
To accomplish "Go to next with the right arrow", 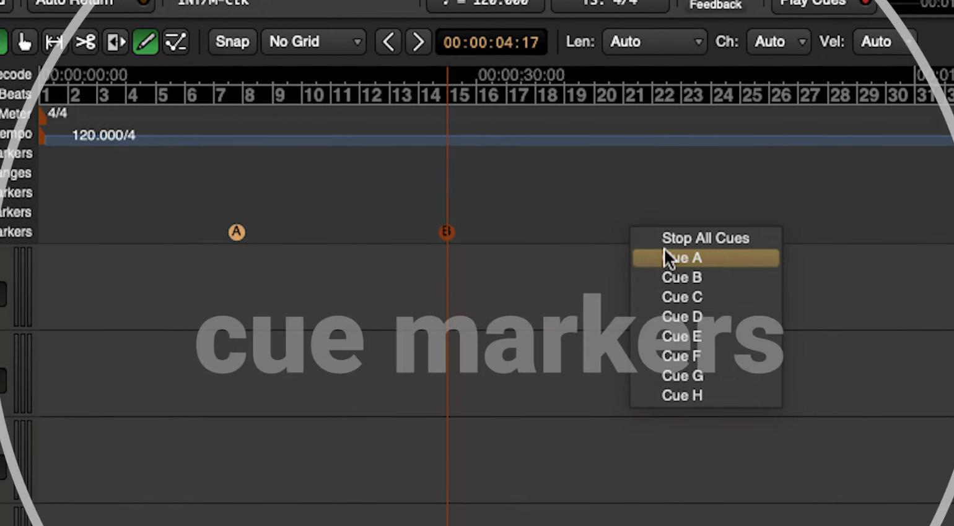I will pos(418,42).
